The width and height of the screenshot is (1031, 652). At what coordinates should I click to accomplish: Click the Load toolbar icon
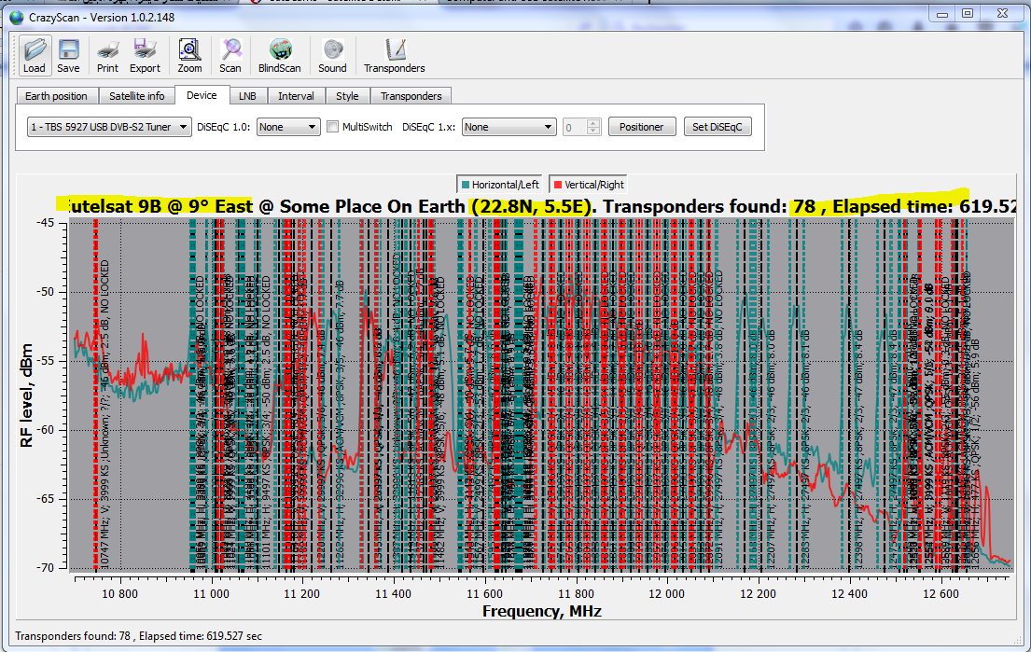35,55
